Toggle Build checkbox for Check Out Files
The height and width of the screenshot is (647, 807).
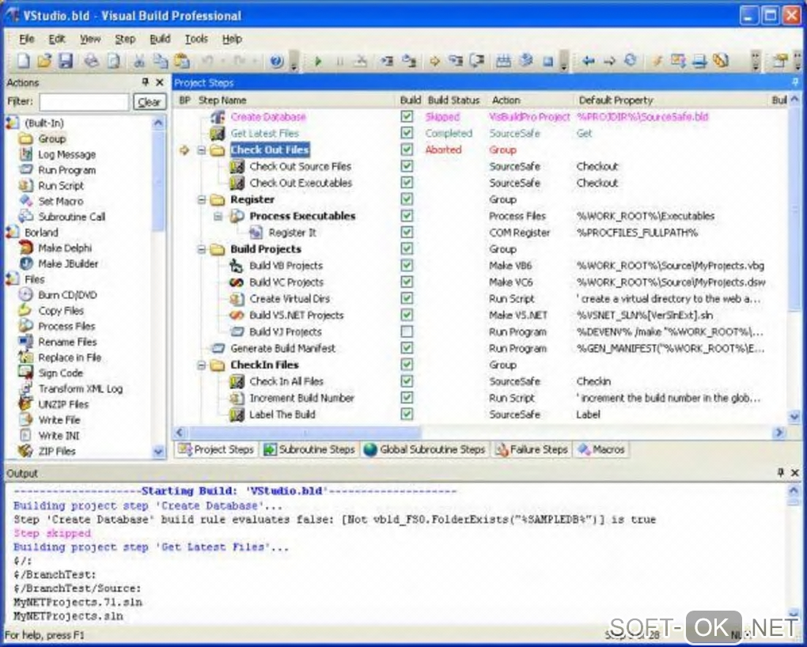pos(407,149)
